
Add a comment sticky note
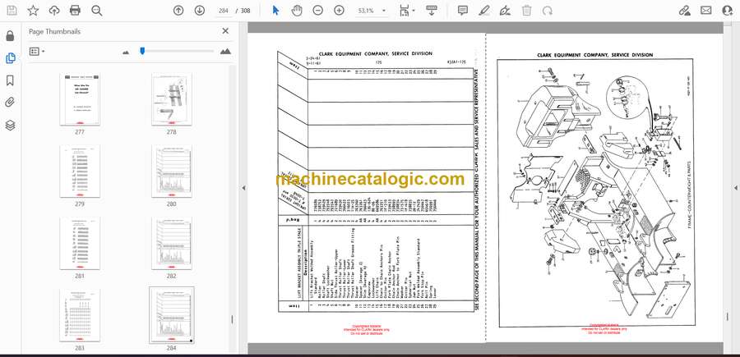coord(463,11)
